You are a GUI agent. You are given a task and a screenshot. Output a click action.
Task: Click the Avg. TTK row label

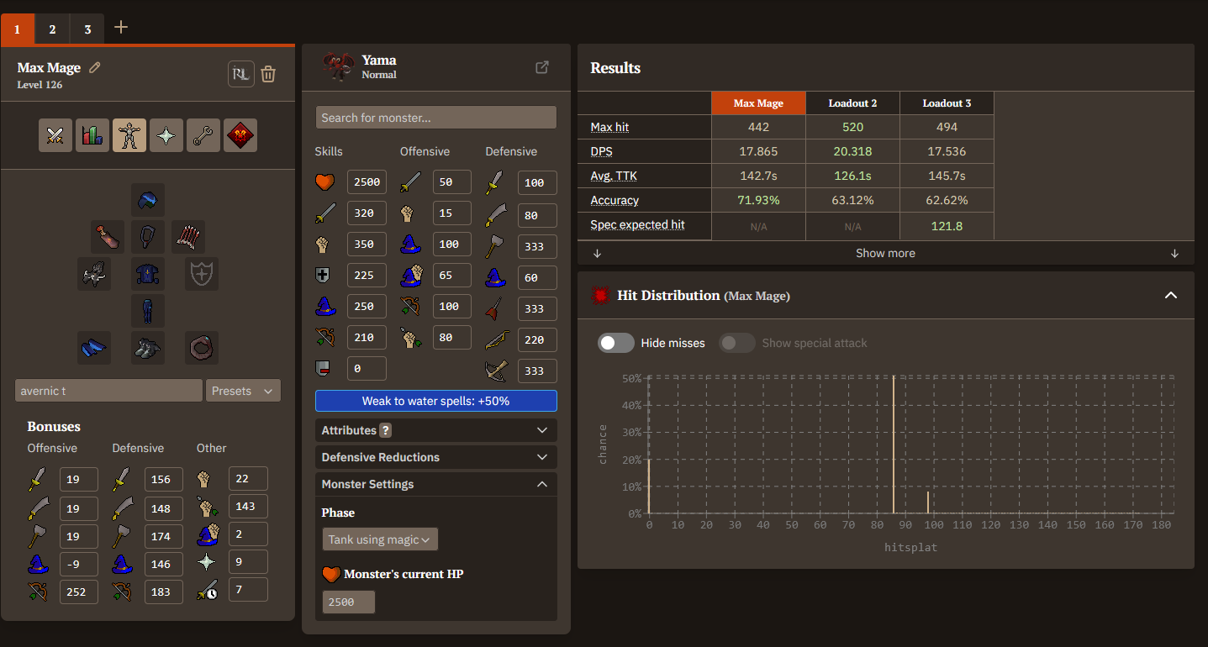click(x=615, y=176)
